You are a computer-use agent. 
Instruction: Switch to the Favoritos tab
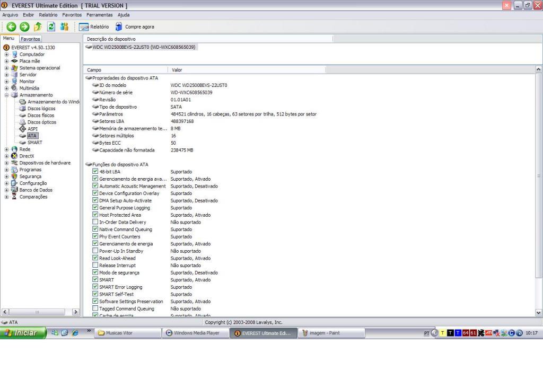click(x=30, y=39)
